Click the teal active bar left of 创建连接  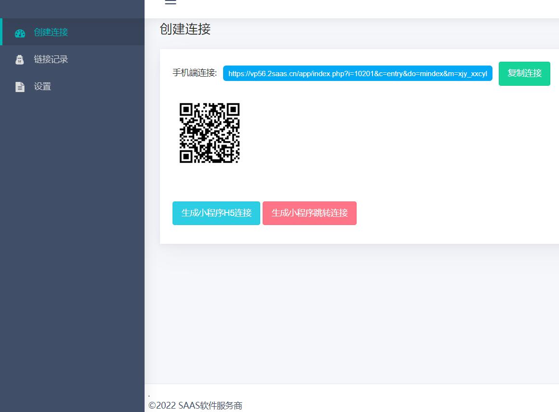1,32
